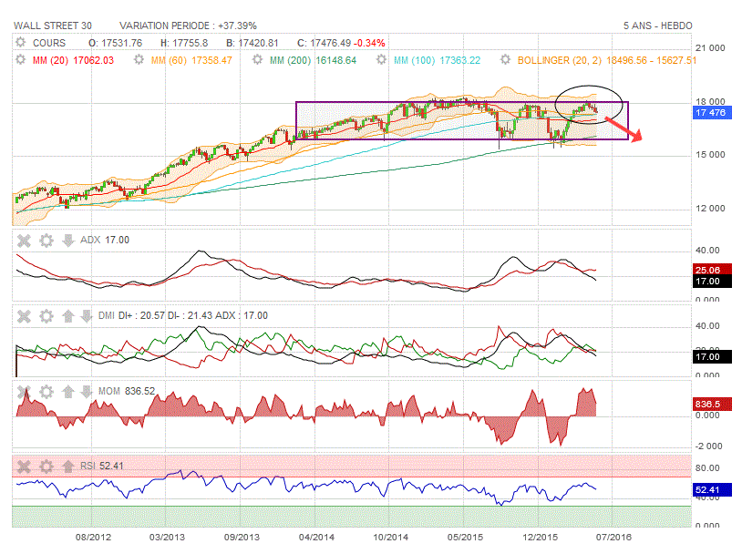Remove the DMI indicator panel
The image size is (742, 554).
tap(24, 316)
